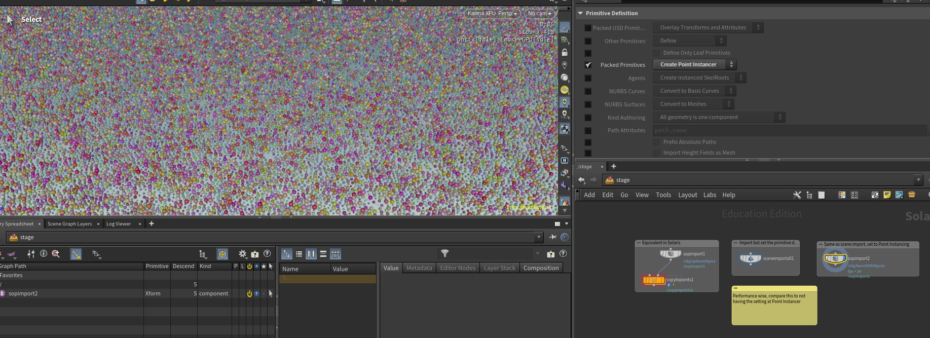Collapse the Primitive Definition section
This screenshot has height=338, width=930.
point(580,13)
